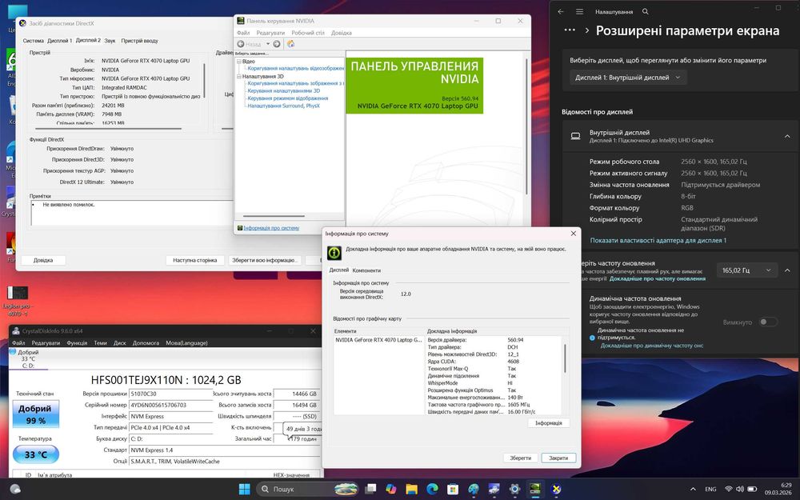Image resolution: width=800 pixels, height=500 pixels.
Task: Click the ENG language indicator in the system tray
Action: pyautogui.click(x=710, y=489)
